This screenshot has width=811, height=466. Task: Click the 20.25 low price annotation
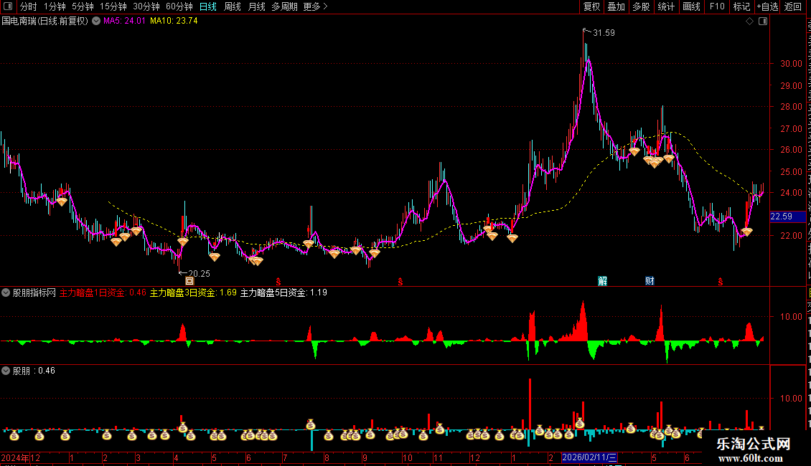199,274
